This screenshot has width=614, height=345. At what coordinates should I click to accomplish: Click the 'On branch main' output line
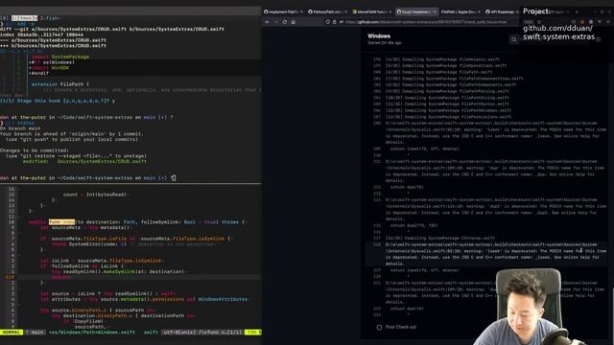[20, 128]
